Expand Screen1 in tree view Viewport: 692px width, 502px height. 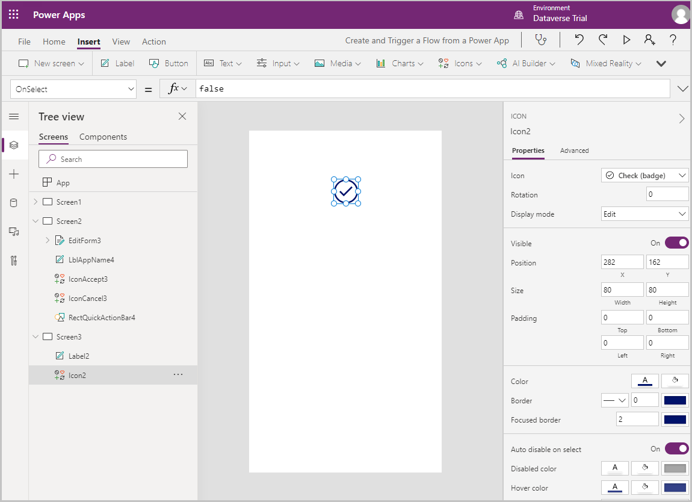[x=36, y=202]
